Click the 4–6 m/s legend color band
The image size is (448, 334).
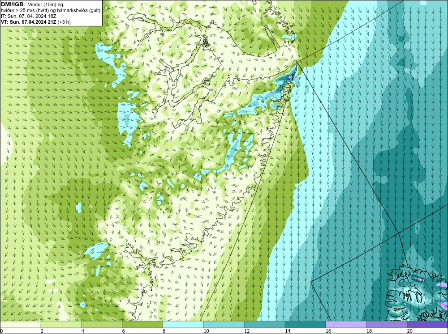(x=102, y=325)
